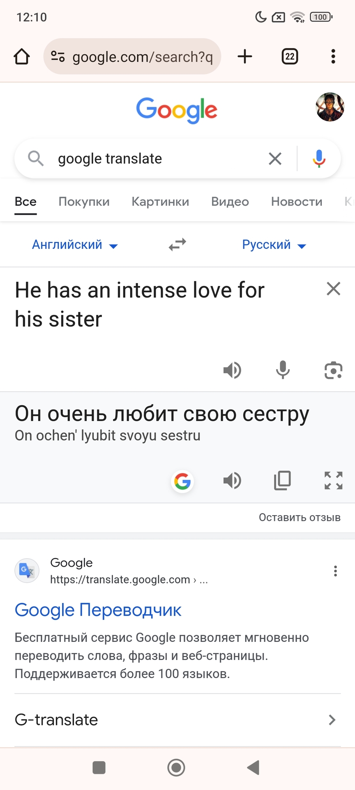Open the Английский source language dropdown
Image resolution: width=355 pixels, height=790 pixels.
(75, 245)
